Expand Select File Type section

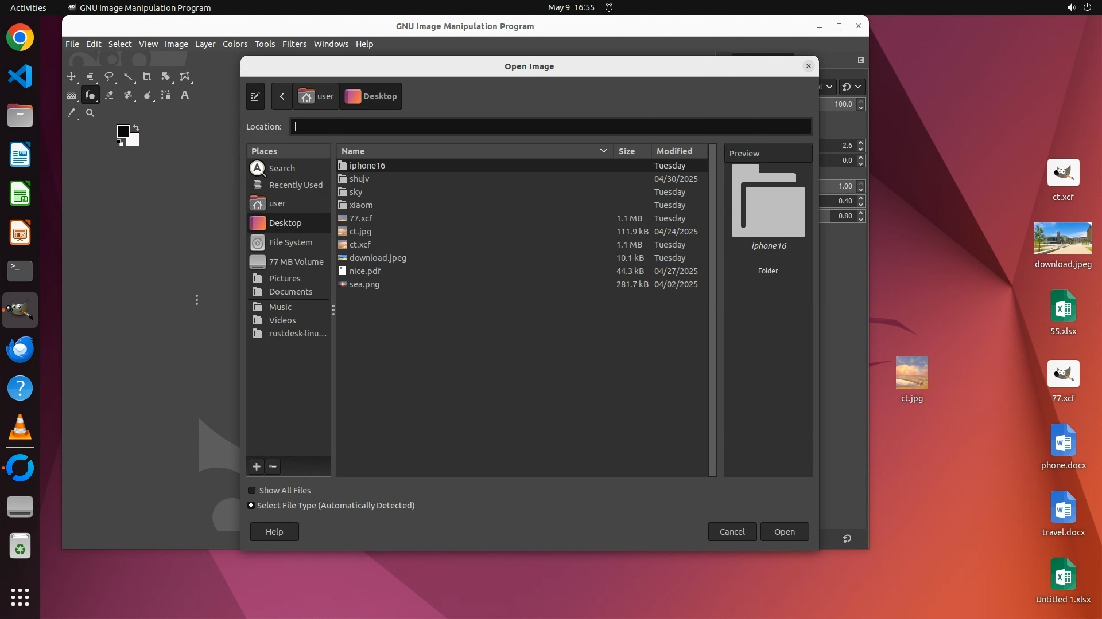pyautogui.click(x=251, y=506)
